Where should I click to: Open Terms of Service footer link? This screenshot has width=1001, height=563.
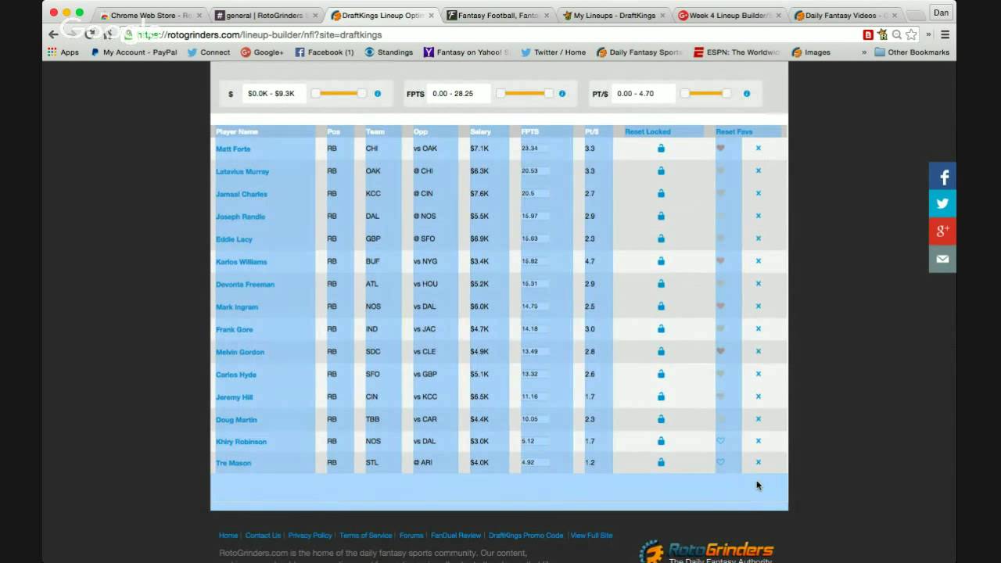(x=365, y=536)
